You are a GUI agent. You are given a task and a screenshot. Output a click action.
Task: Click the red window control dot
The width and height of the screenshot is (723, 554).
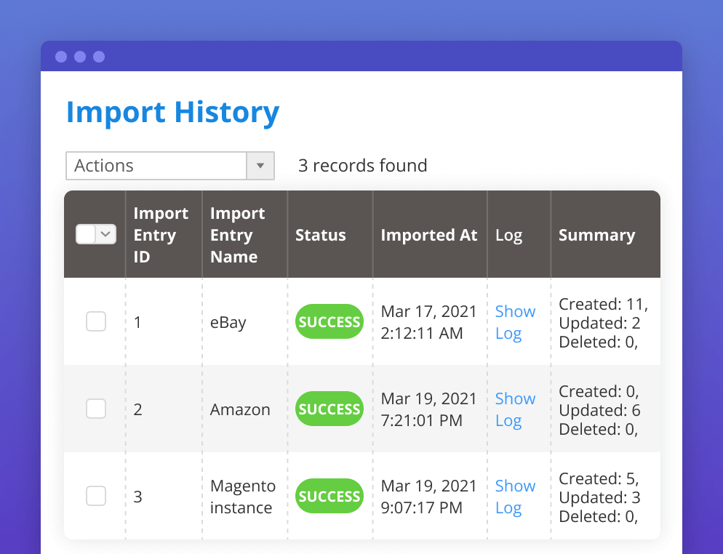coord(61,56)
